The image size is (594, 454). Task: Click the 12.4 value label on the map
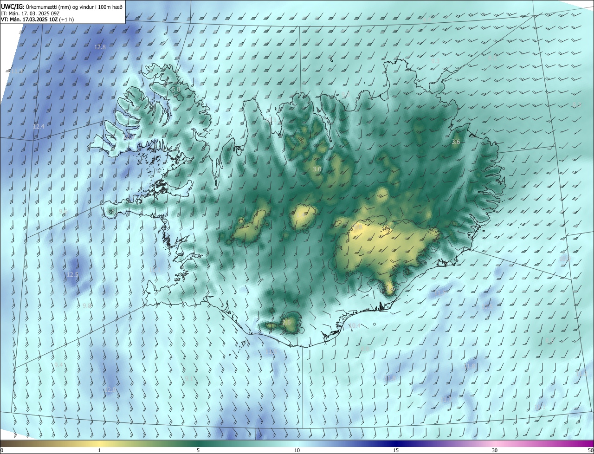coord(39,127)
